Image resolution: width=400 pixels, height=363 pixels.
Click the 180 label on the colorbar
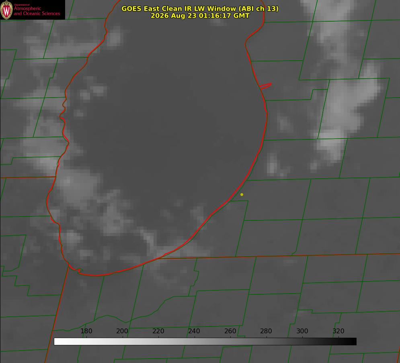coord(86,331)
